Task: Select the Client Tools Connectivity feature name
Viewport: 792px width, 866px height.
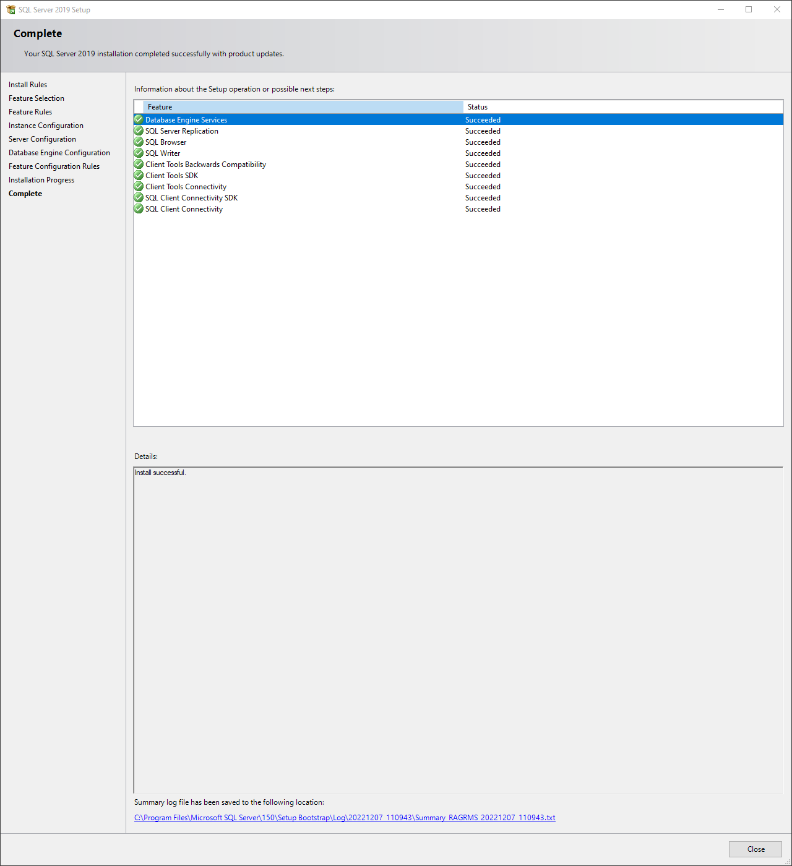Action: [186, 187]
